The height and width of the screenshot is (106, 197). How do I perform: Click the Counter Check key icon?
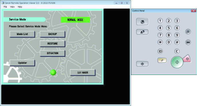pos(188,42)
